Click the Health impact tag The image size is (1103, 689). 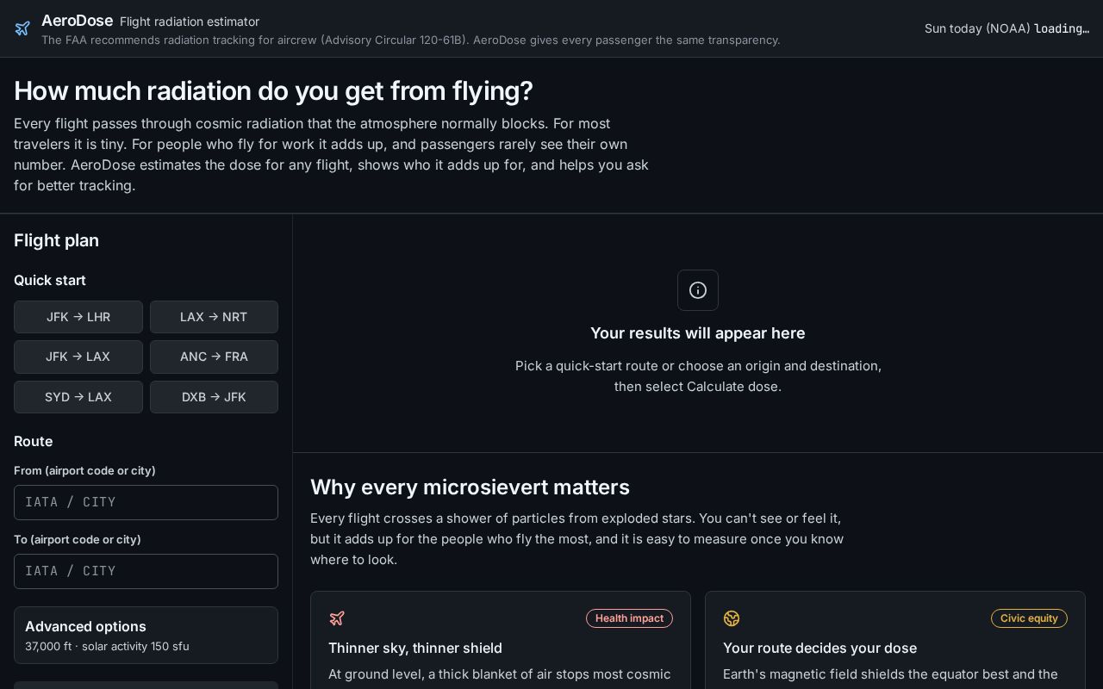coord(629,618)
